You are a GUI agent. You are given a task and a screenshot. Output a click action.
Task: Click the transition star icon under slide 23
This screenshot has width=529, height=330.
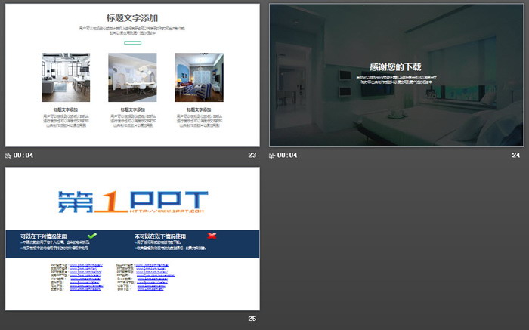point(8,156)
